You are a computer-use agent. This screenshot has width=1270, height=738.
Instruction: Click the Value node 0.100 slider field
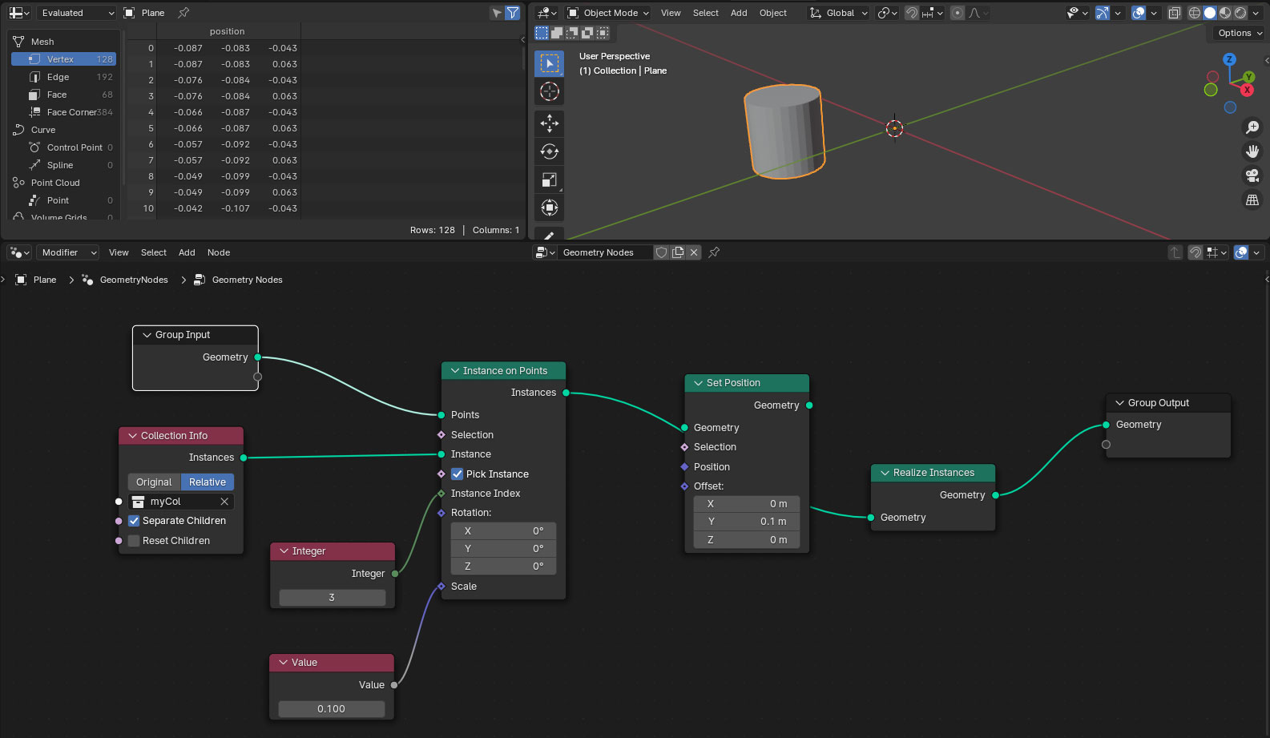(331, 709)
